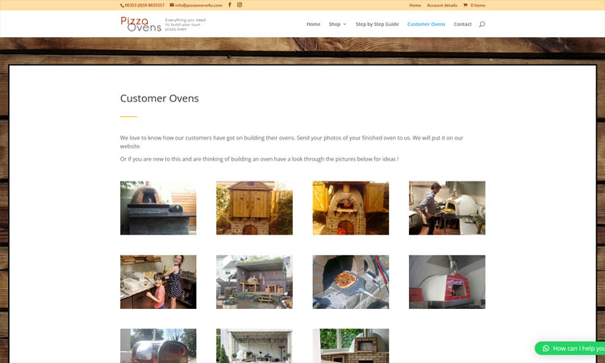The width and height of the screenshot is (605, 363).
Task: Expand the Shop dropdown menu
Action: pos(338,24)
